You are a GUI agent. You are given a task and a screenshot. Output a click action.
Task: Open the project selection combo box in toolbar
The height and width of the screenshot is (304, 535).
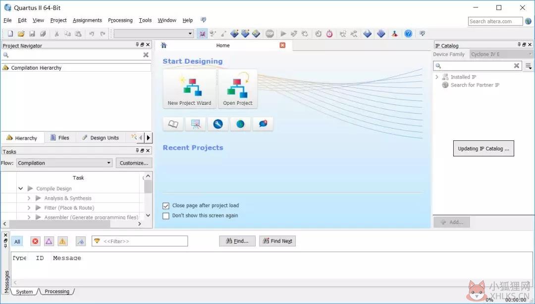tap(154, 34)
